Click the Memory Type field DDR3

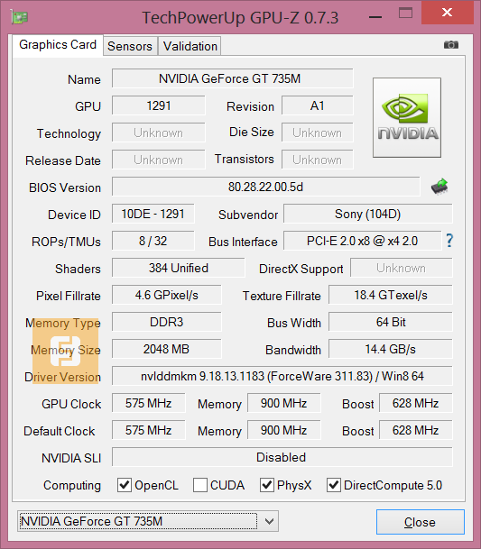[167, 322]
